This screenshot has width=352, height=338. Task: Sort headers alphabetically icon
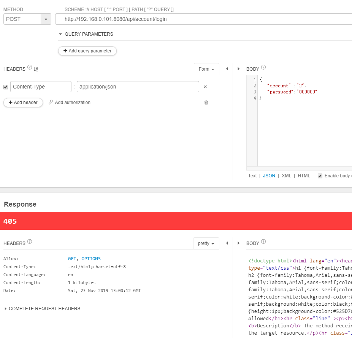pos(36,69)
